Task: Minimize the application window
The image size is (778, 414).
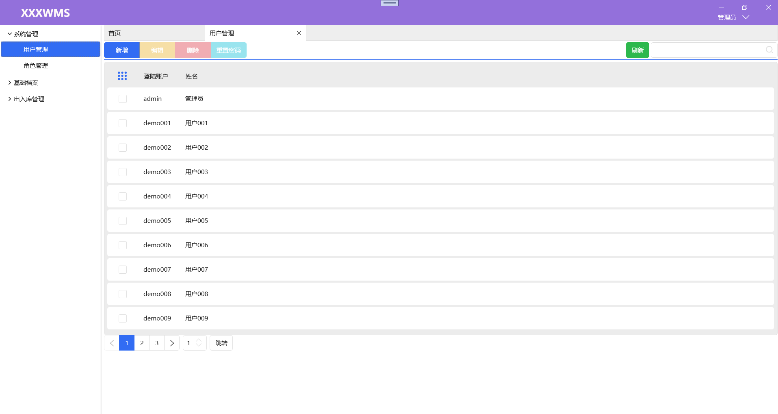Action: pos(722,7)
